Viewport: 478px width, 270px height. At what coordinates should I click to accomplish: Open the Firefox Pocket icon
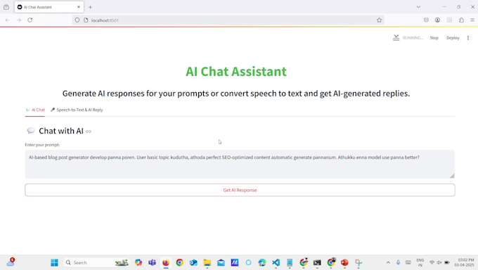tap(426, 20)
